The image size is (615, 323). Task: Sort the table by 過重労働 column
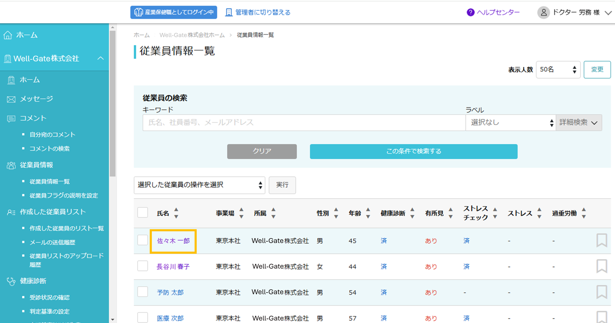coord(584,213)
